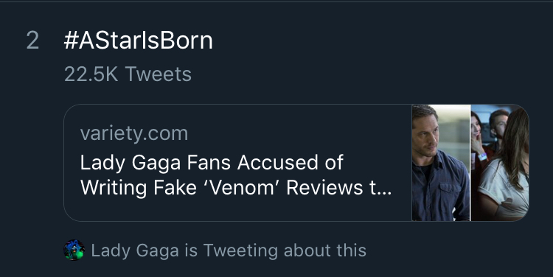Click the man in blue shirt thumbnail
This screenshot has height=277, width=553.
441,163
